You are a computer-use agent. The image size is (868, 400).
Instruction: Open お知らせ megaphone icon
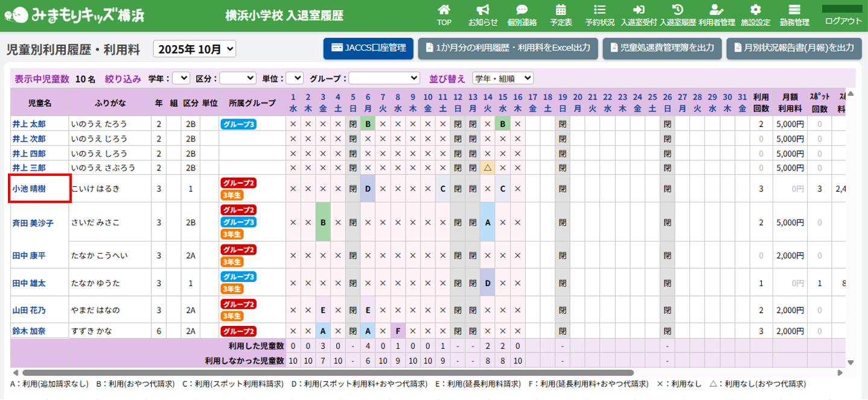tap(483, 15)
